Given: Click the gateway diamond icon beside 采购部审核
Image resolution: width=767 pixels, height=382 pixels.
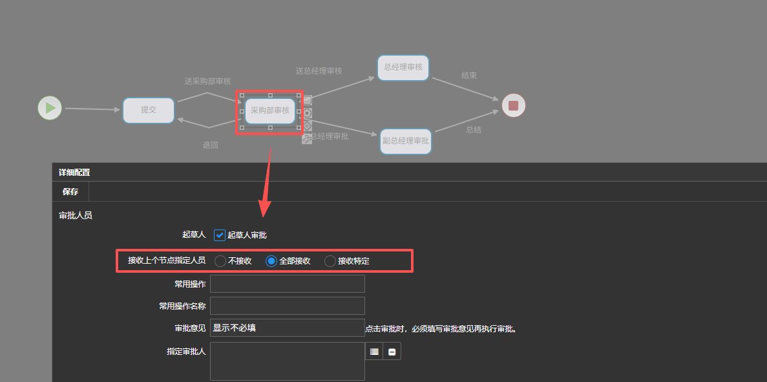Looking at the screenshot, I should [308, 125].
